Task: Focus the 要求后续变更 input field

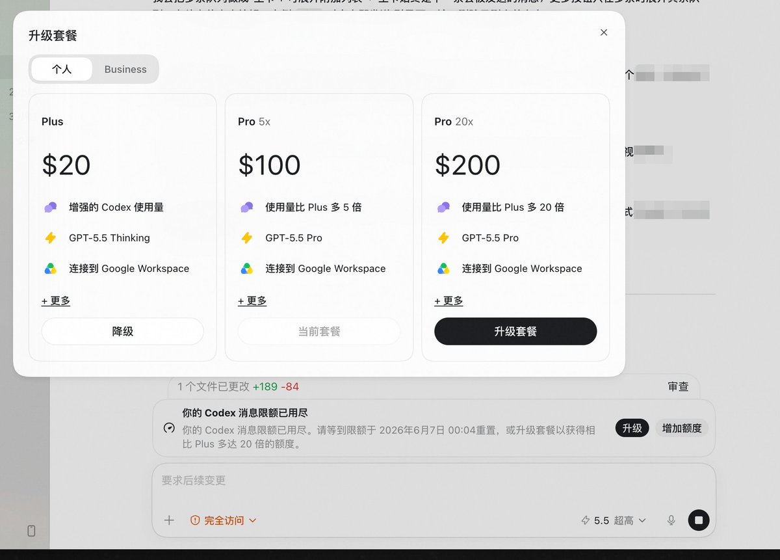Action: click(x=434, y=481)
